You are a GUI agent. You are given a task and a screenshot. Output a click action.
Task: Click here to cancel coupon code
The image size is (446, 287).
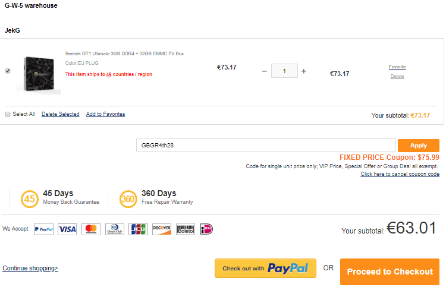click(400, 174)
